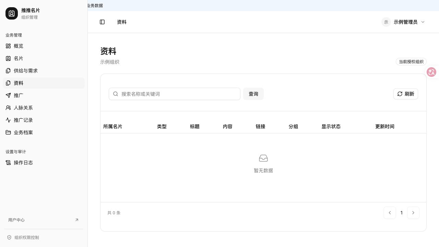Screen dimensions: 439x247
Task: Click the 概览 grid icon in sidebar
Action: click(8, 46)
